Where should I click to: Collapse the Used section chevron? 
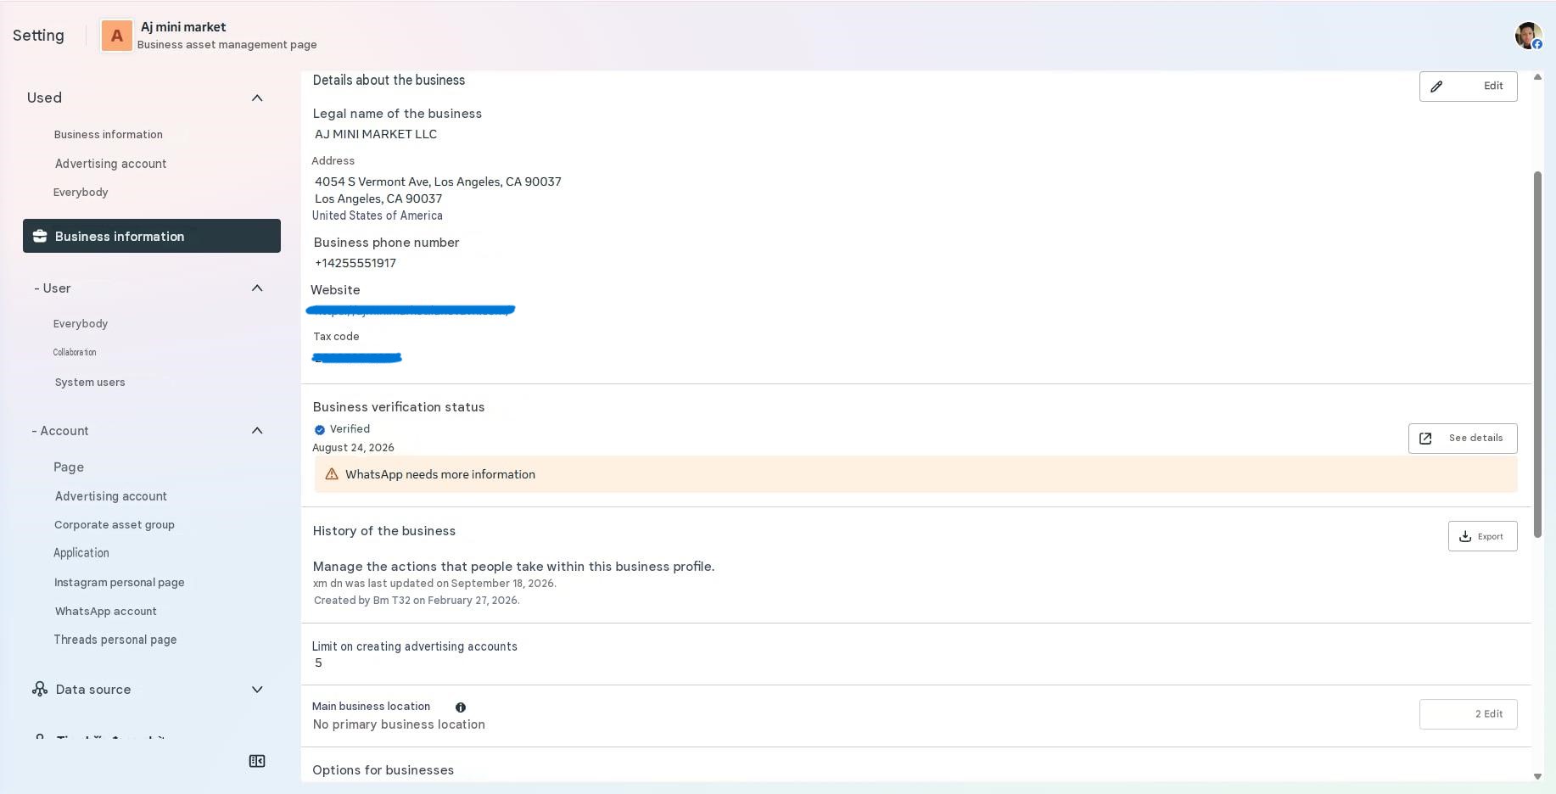click(x=257, y=98)
